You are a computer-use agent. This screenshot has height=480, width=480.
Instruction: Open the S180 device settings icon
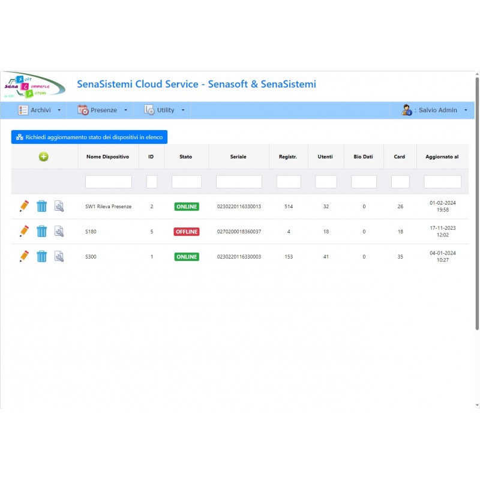[59, 231]
